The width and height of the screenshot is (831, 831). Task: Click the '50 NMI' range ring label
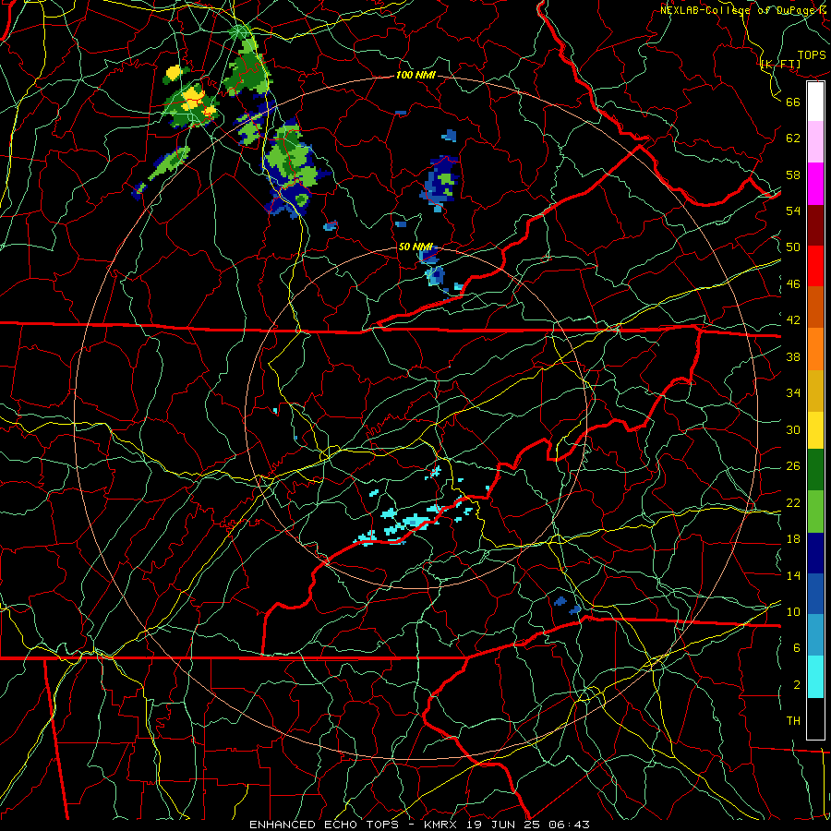[415, 247]
